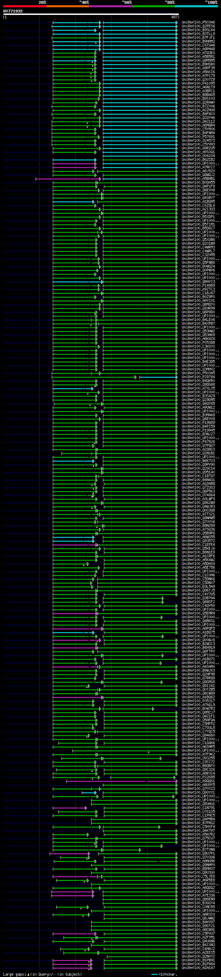
Task: Click the white query length bar
Action: (91, 15)
